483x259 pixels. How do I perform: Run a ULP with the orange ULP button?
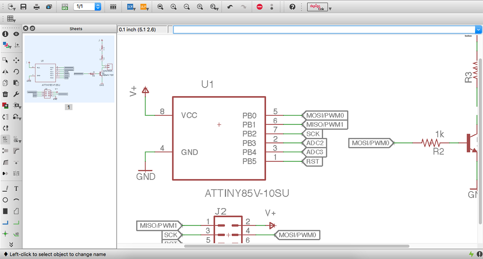point(144,7)
